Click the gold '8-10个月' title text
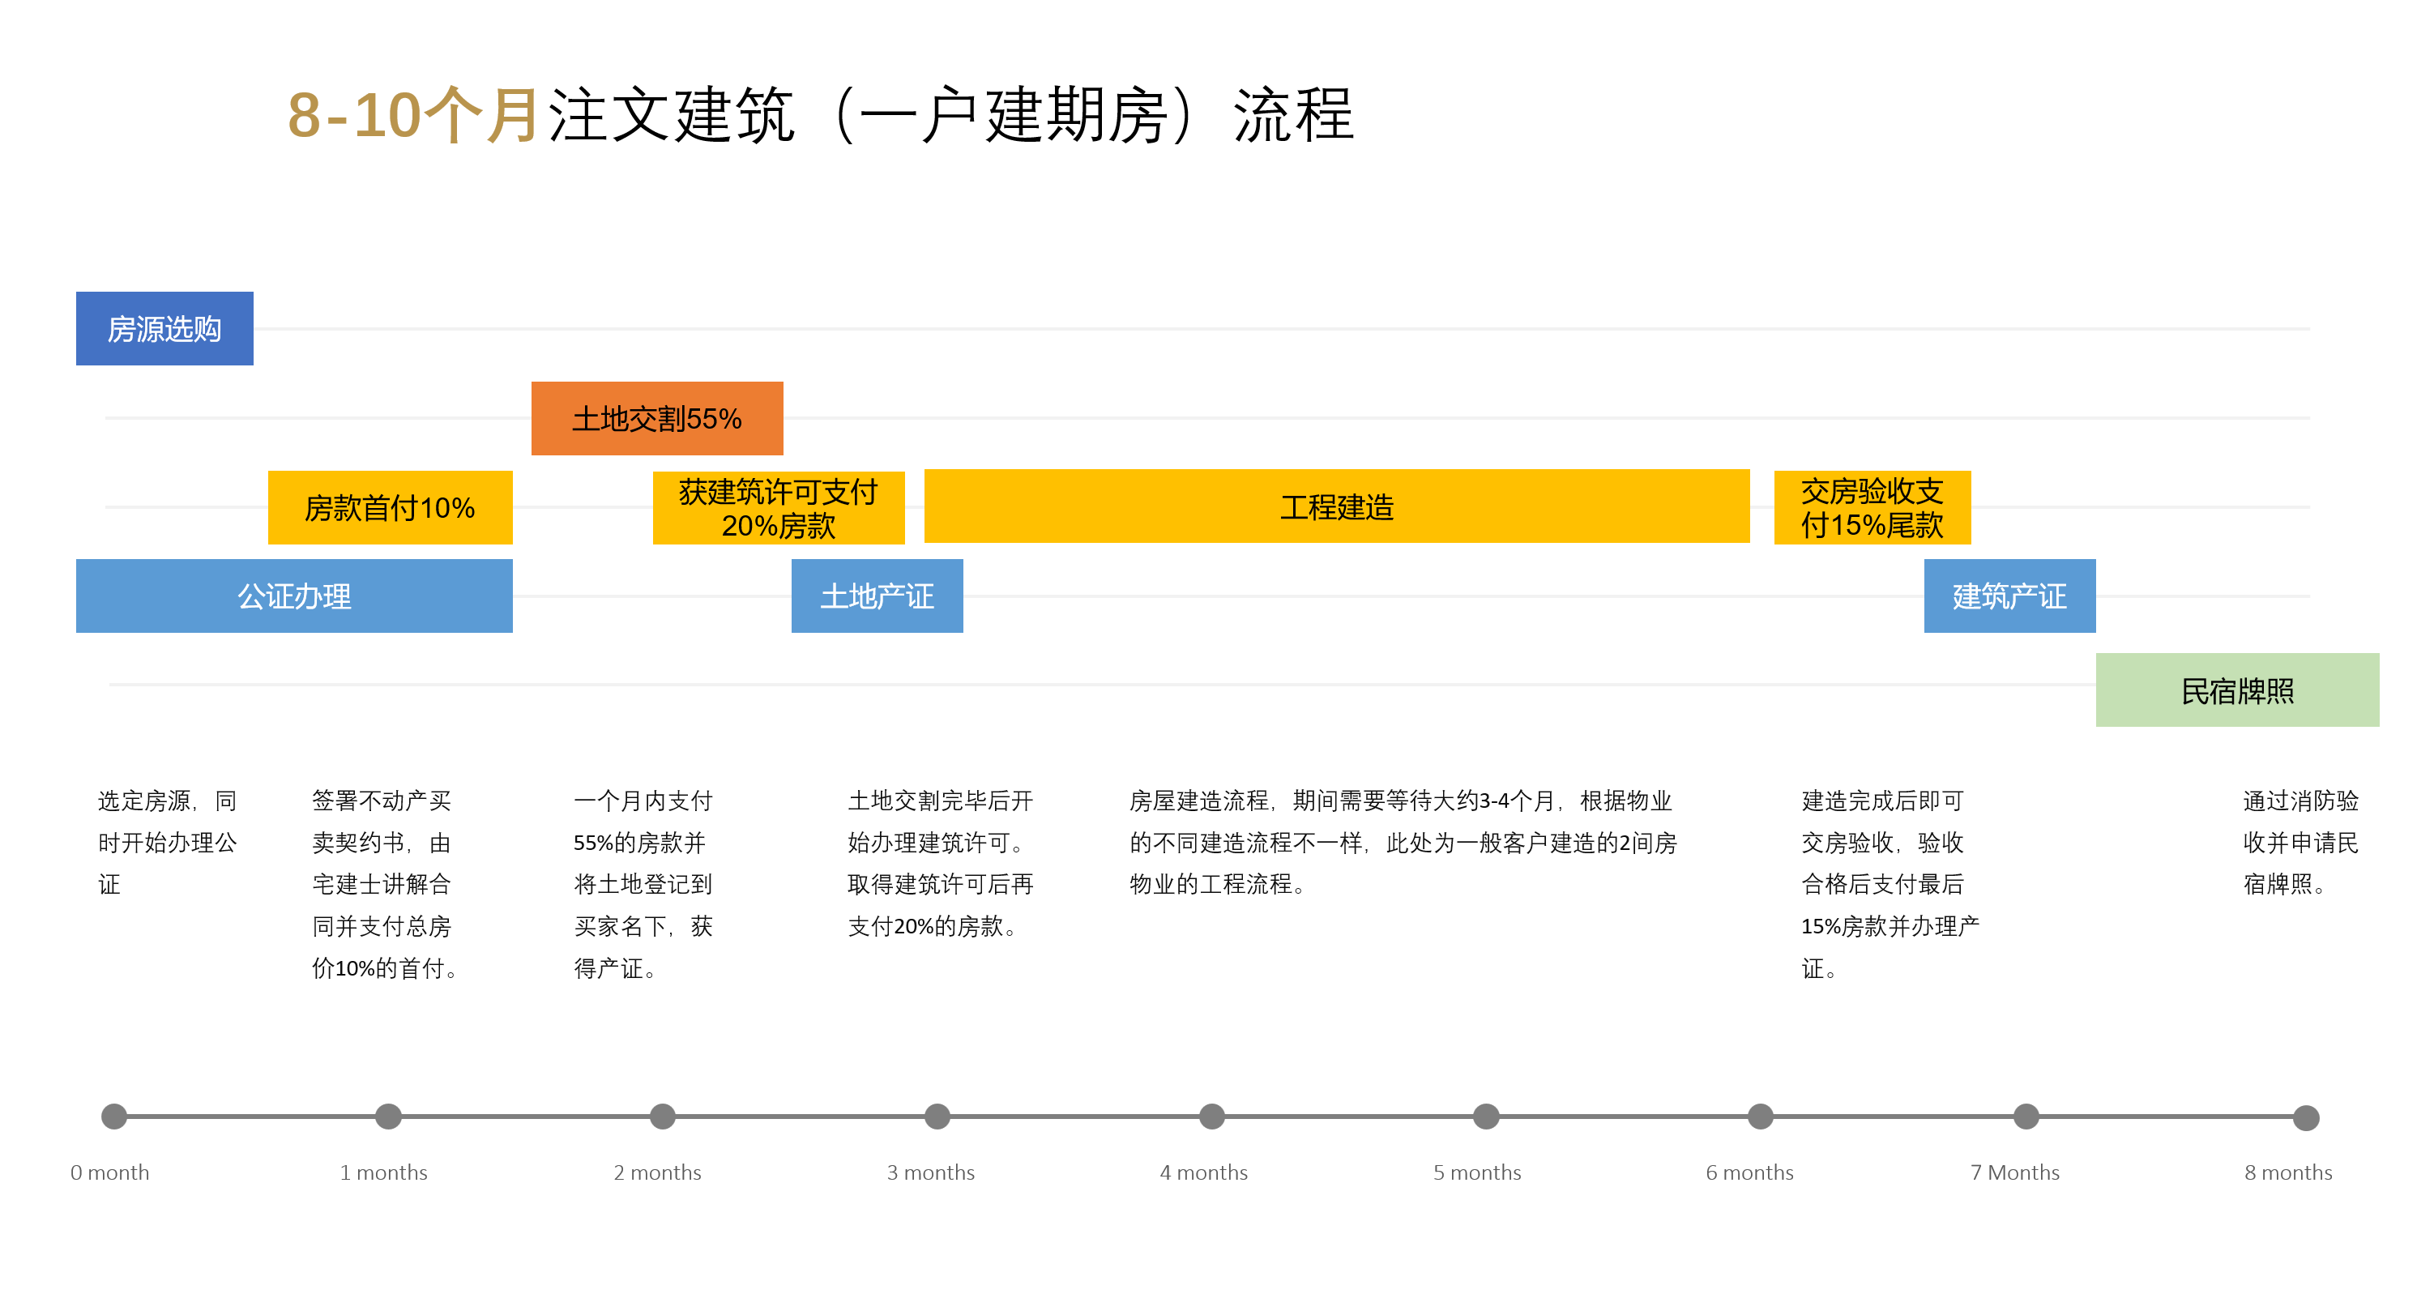 414,114
